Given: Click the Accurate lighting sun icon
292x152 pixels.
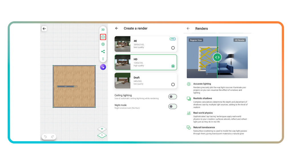Looking at the screenshot, I should click(x=189, y=84).
